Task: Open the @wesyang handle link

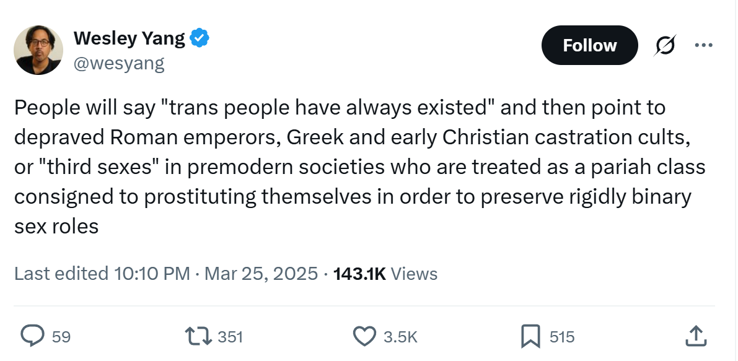Action: (x=118, y=63)
